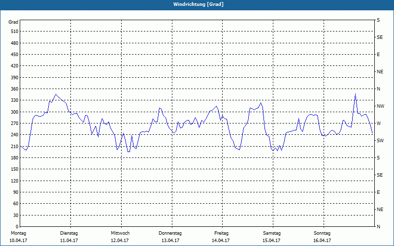Pick the 300 degree label
Image resolution: width=394 pixels, height=246 pixels.
coord(15,112)
